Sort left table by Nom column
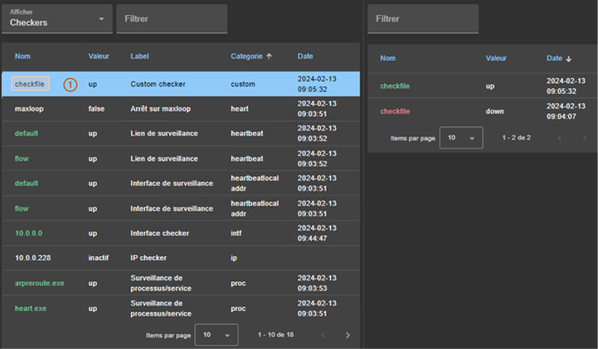 [22, 57]
